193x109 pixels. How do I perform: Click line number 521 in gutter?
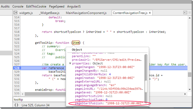(x=17, y=43)
